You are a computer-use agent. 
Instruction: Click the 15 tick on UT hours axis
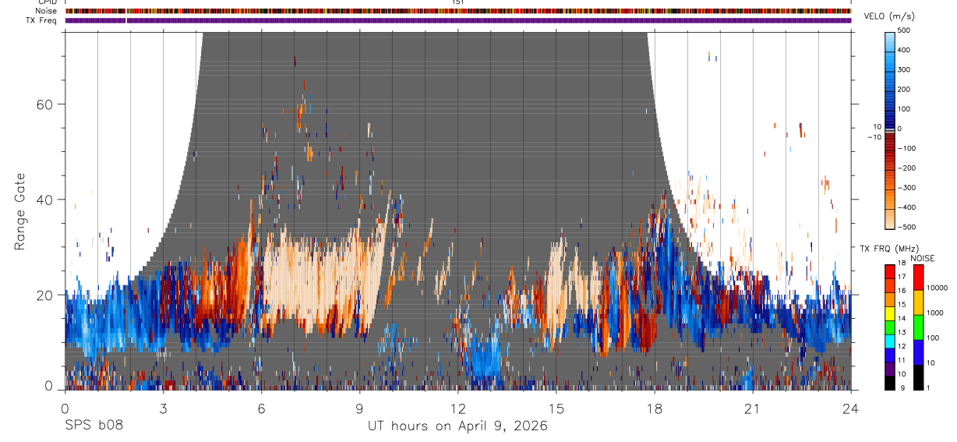pos(556,408)
